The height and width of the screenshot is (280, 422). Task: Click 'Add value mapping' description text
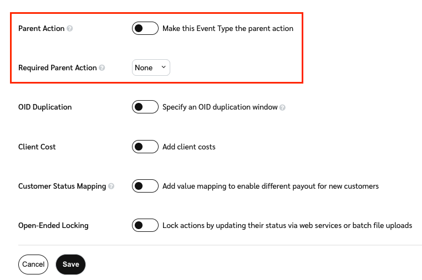[270, 186]
